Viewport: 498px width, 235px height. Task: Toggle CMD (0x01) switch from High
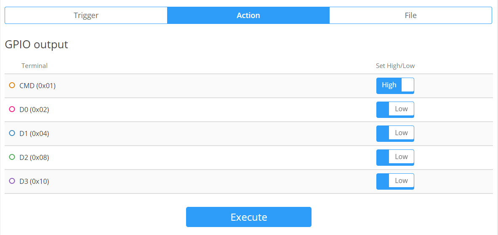point(395,86)
